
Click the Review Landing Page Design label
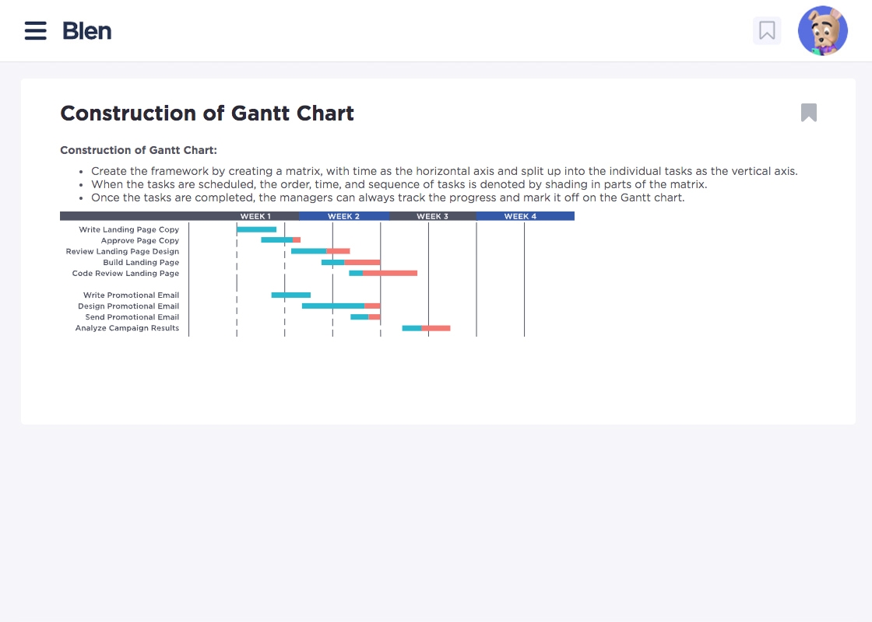tap(123, 252)
